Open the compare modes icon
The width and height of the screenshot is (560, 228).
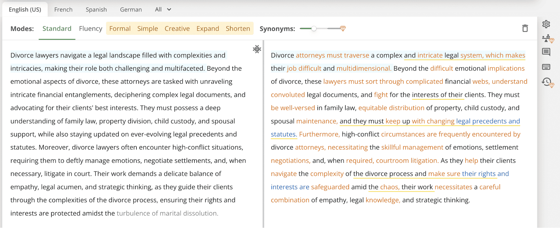point(547,38)
